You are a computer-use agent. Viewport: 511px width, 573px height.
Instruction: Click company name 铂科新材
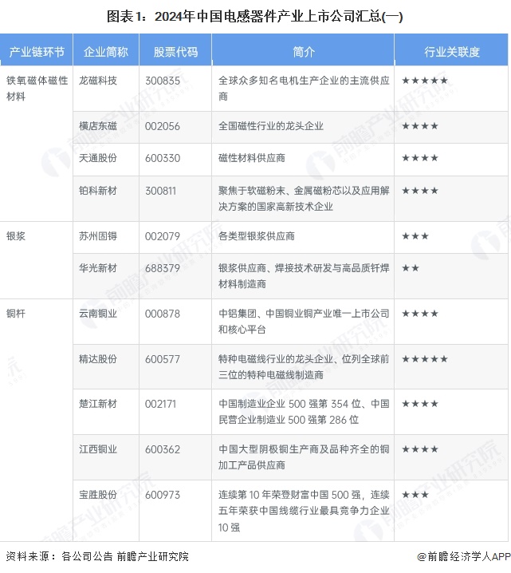tap(98, 191)
